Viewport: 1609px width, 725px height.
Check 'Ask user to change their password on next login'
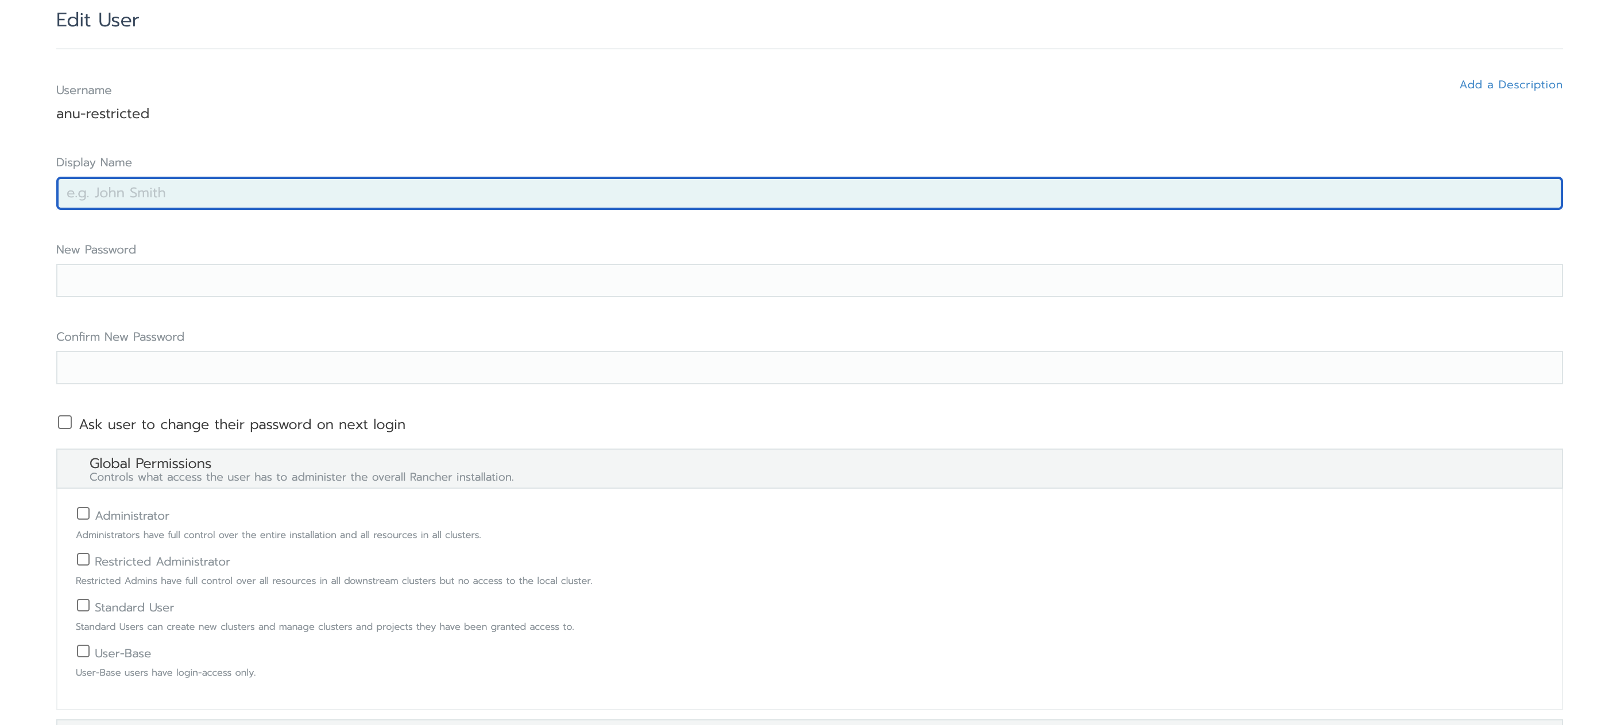[x=65, y=422]
